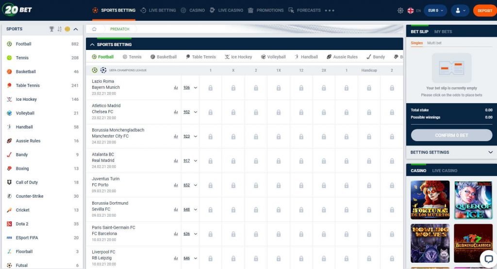The width and height of the screenshot is (497, 269).
Task: Open Queen of Ice game thumbnail
Action: pos(473,200)
